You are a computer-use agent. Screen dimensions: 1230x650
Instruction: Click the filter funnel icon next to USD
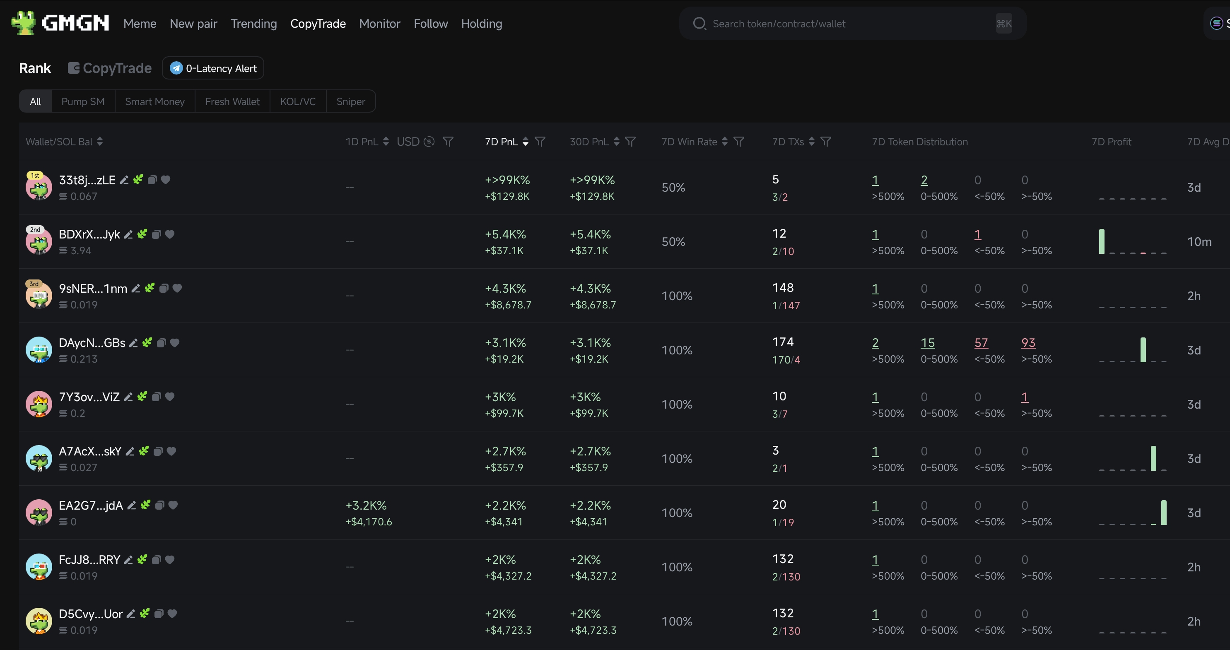point(448,142)
